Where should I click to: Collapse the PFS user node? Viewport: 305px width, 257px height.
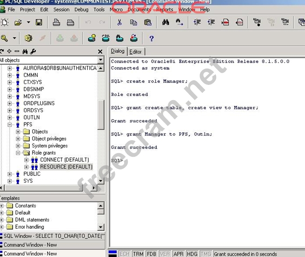click(9, 125)
